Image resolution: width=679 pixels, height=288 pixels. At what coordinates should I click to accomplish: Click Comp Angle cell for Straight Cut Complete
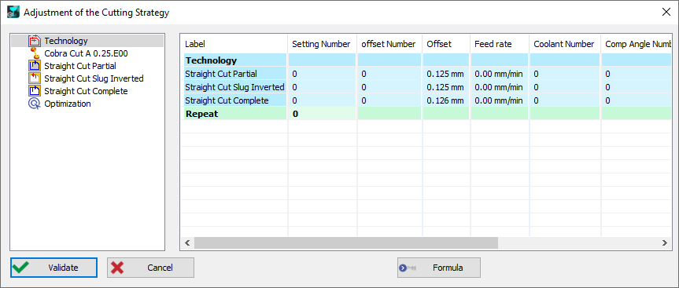tap(637, 100)
